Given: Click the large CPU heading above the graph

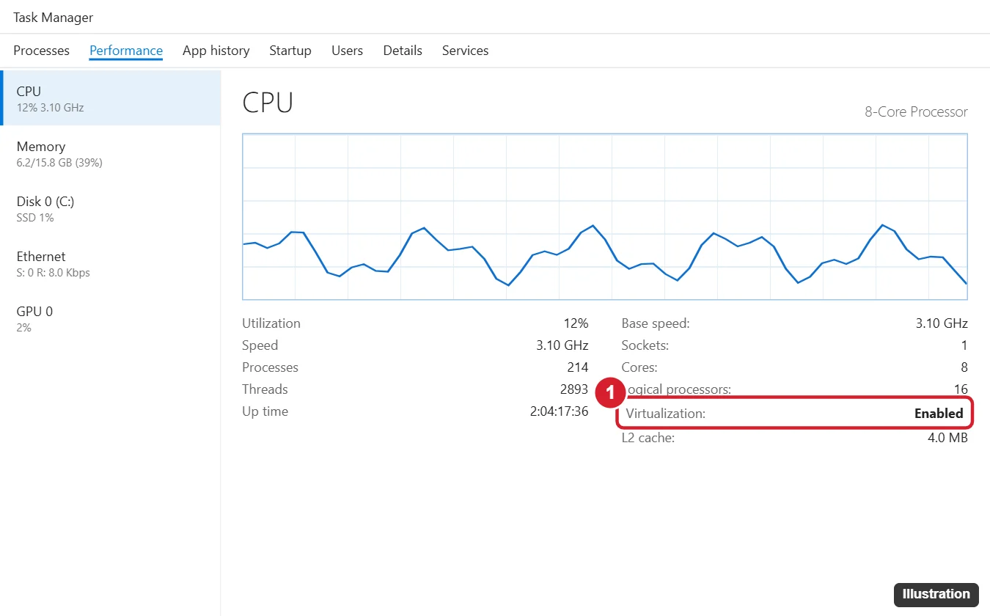Looking at the screenshot, I should [x=268, y=103].
